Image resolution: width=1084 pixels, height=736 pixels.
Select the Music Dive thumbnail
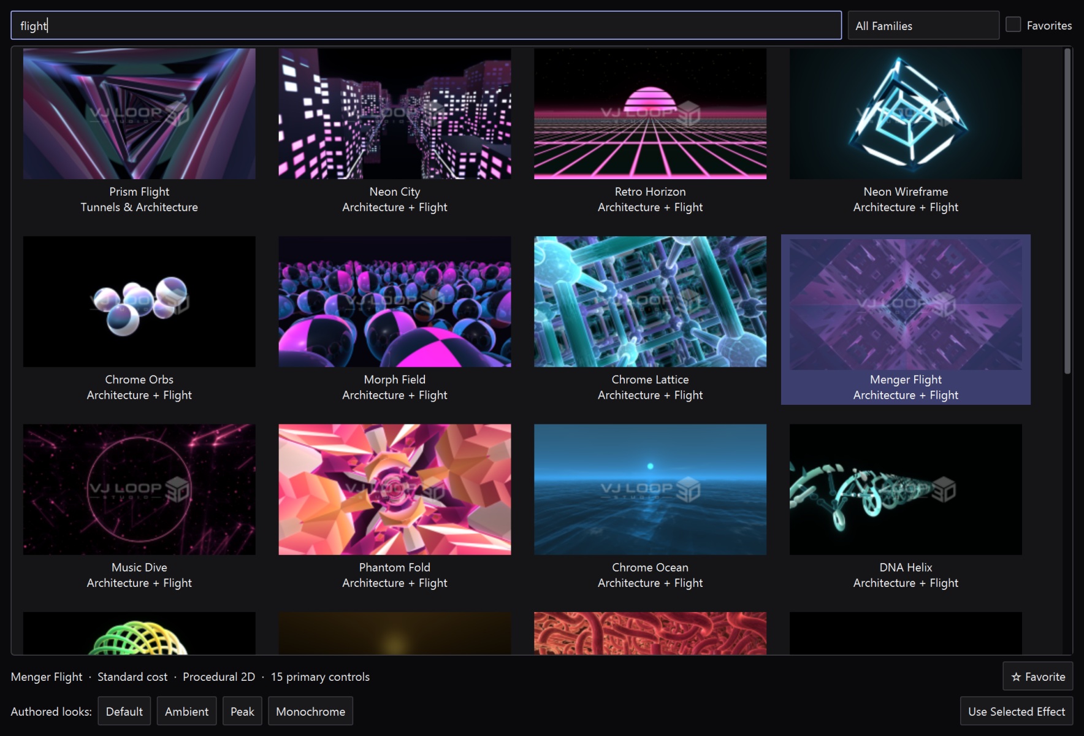pos(139,489)
